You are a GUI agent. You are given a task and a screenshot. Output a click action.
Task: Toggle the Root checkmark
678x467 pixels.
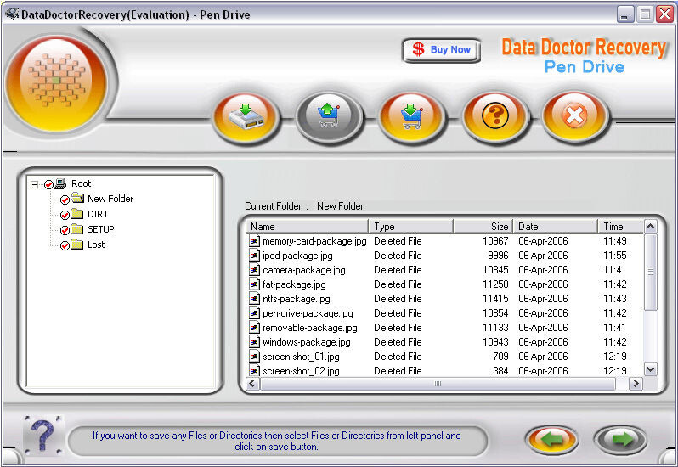point(48,184)
